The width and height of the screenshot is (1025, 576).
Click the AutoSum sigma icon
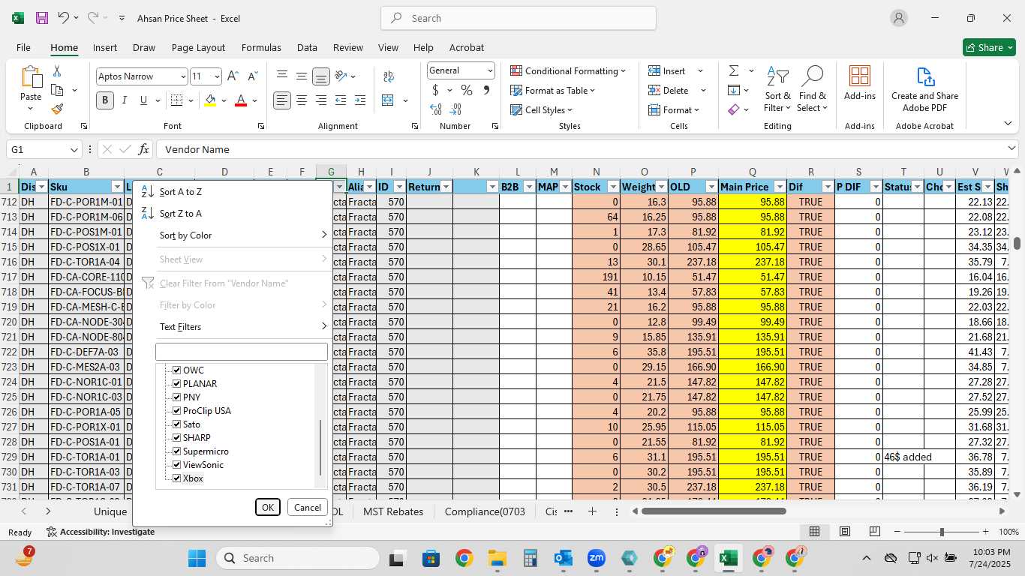pyautogui.click(x=734, y=70)
